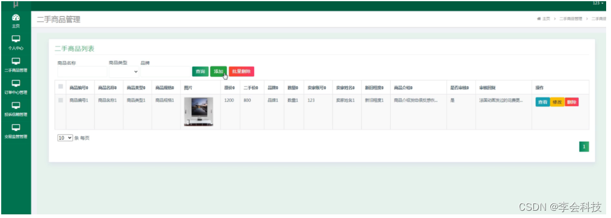611x218 pixels.
Task: Open the 二手商品管理 sidebar item
Action: (16, 65)
